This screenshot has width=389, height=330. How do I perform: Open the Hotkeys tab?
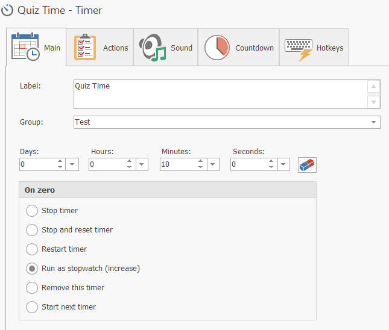(314, 47)
